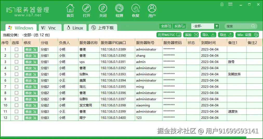Check the box for 站群A row
263x139 pixels.
point(16,74)
